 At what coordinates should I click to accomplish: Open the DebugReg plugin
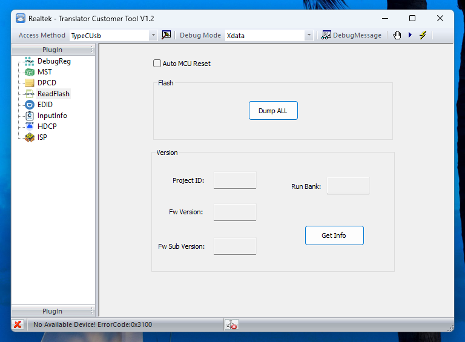click(54, 61)
